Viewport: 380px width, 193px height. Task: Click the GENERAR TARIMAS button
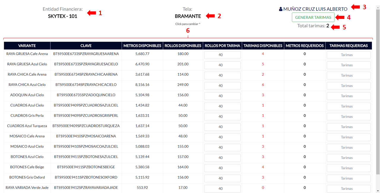click(x=313, y=17)
